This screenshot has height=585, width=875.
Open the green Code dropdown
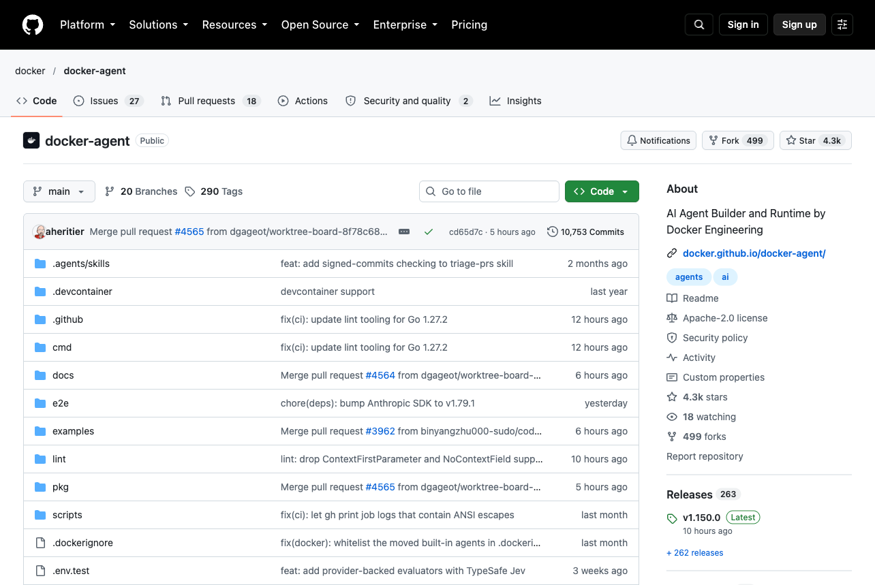[602, 191]
